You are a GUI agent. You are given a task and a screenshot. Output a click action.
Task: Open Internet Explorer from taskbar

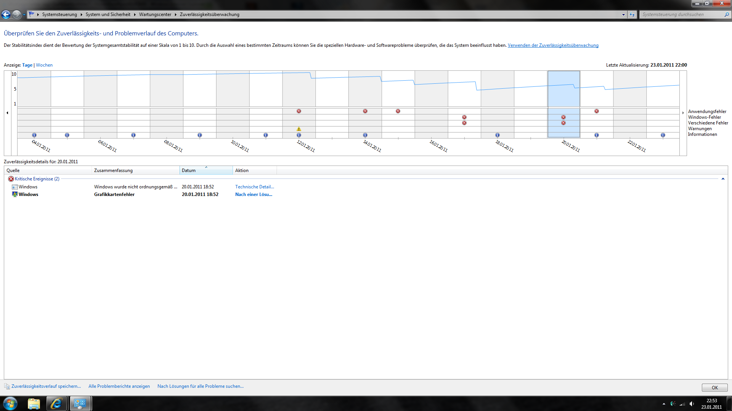[56, 403]
